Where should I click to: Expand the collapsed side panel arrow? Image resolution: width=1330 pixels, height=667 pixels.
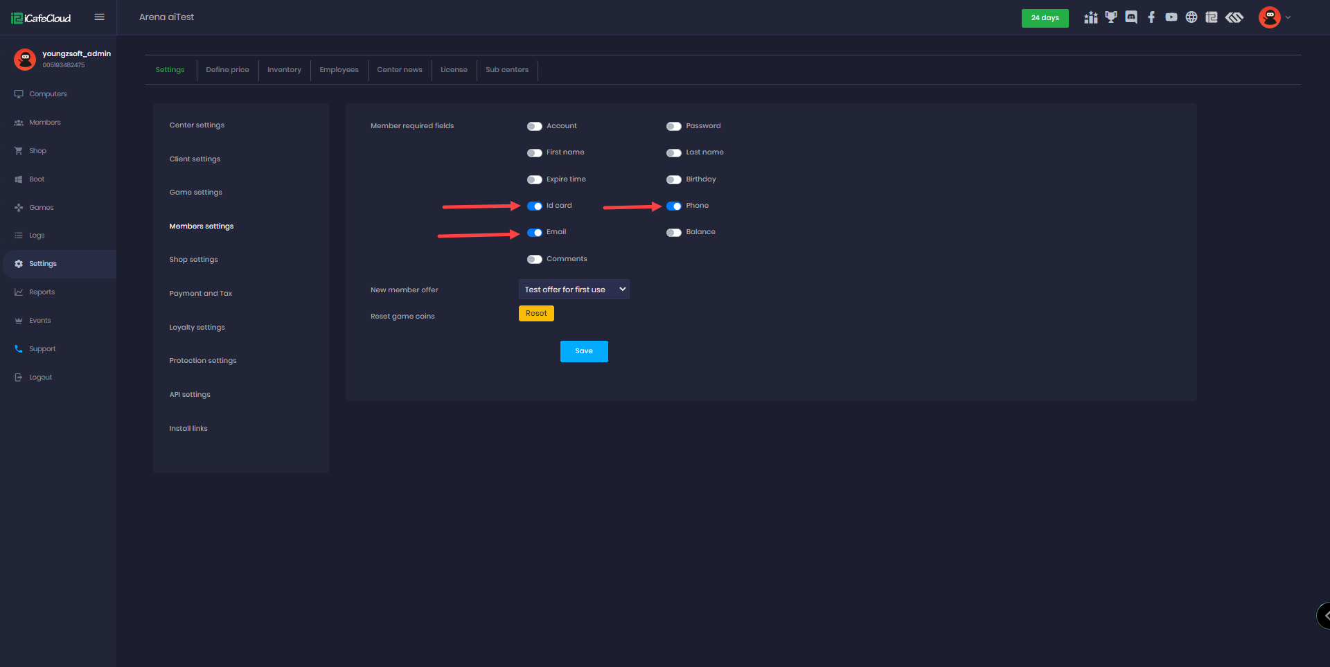click(1325, 615)
